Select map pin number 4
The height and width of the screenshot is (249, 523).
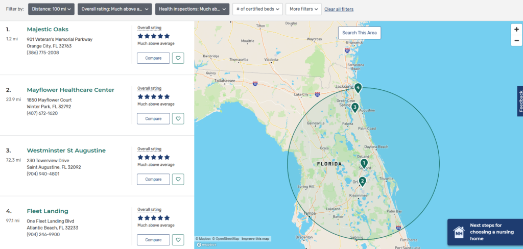click(x=358, y=88)
